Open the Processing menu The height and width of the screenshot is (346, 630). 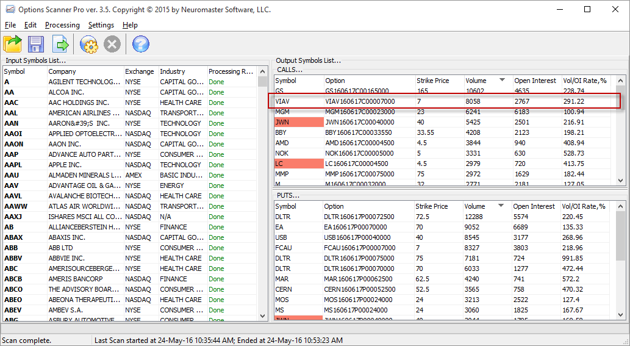62,25
